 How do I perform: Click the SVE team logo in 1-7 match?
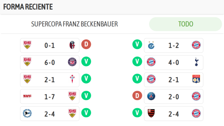pos(27,96)
